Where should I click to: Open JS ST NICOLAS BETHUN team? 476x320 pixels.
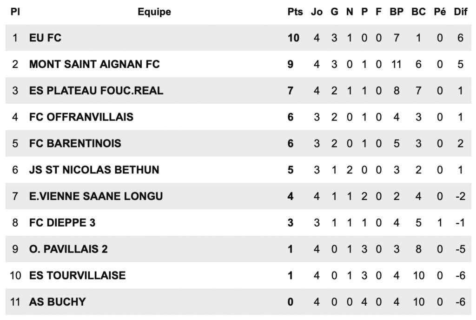click(94, 170)
